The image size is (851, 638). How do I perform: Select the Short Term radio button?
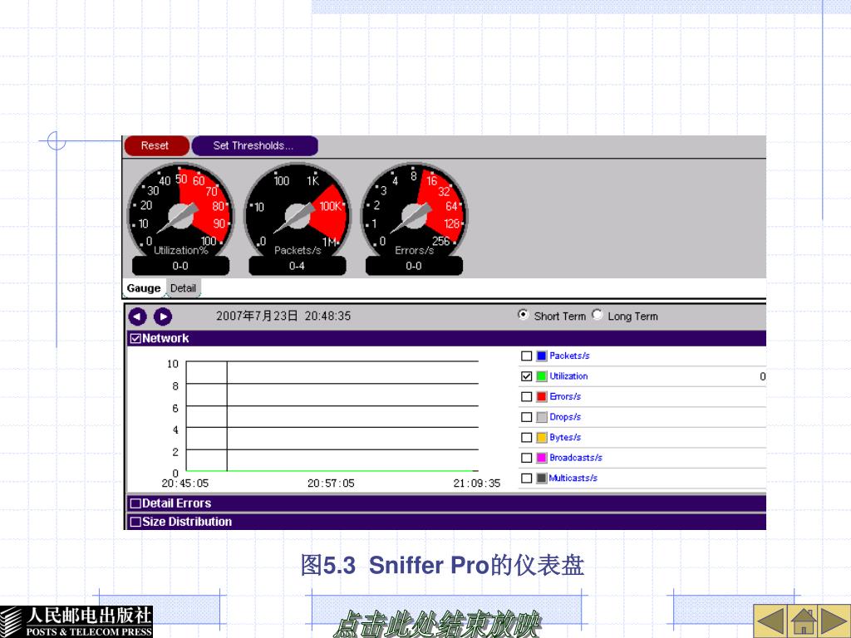(523, 315)
